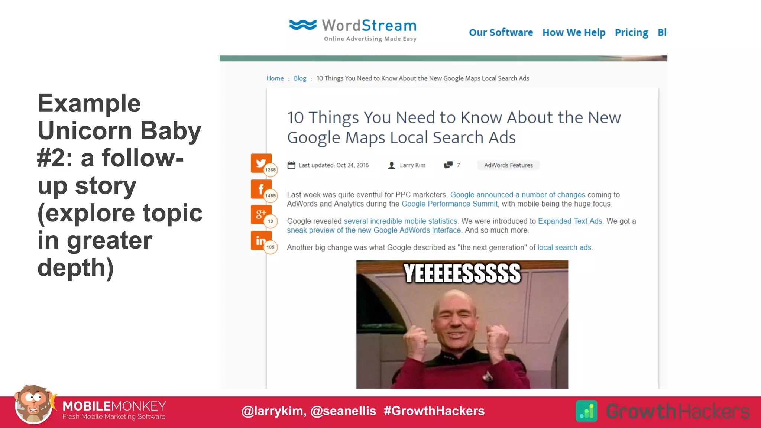
Task: Open the Blog breadcrumb link
Action: [300, 78]
